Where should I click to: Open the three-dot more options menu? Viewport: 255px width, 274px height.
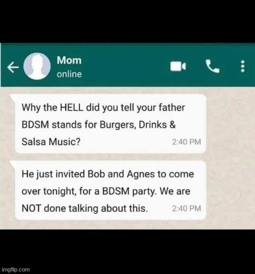(x=243, y=66)
